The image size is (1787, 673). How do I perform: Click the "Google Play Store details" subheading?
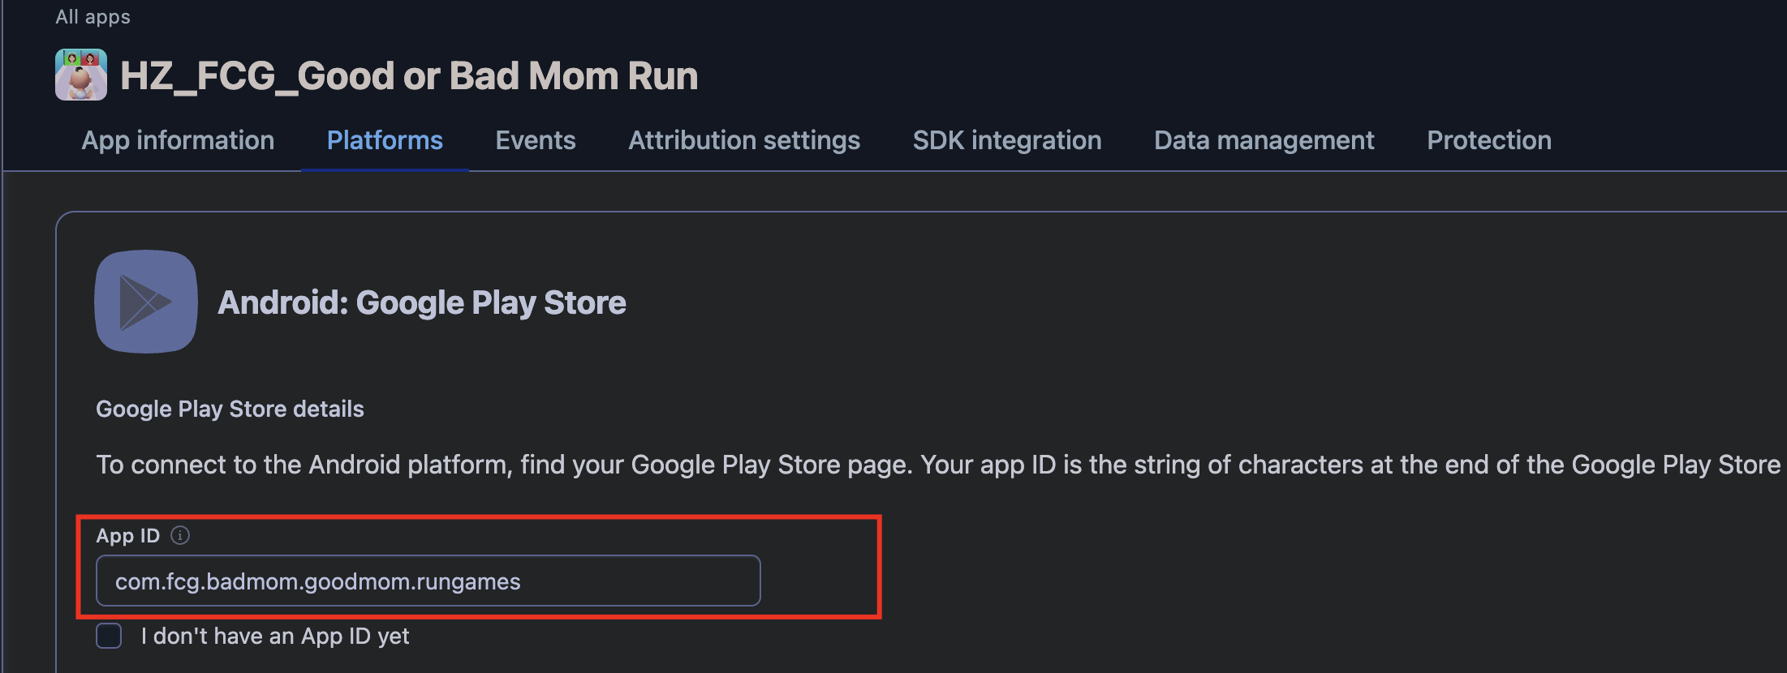(230, 409)
